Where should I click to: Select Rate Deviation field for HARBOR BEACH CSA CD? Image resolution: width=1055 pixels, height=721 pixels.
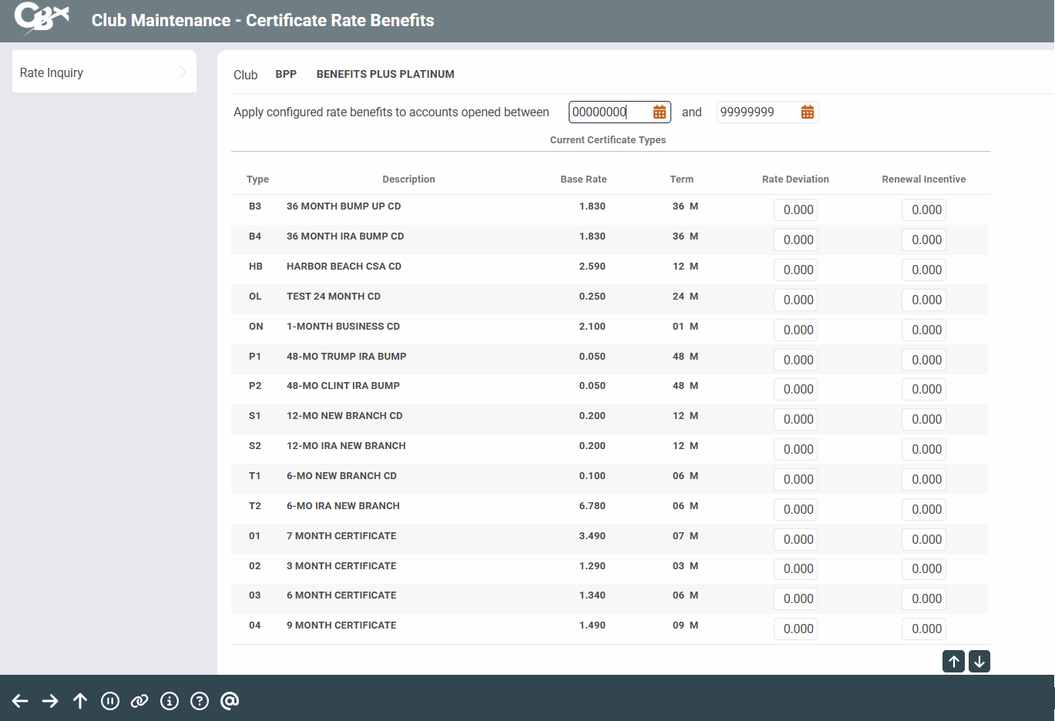coord(795,270)
